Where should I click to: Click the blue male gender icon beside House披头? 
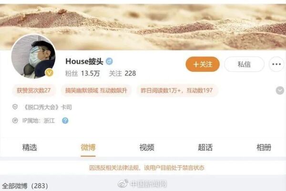pos(109,61)
